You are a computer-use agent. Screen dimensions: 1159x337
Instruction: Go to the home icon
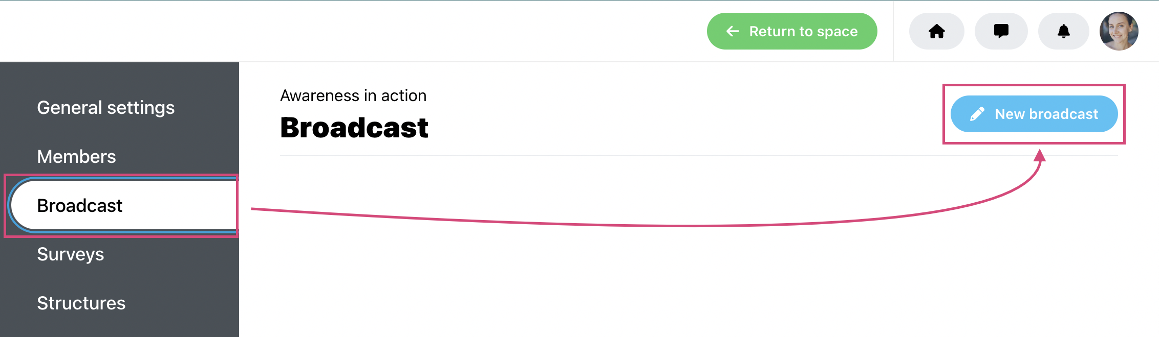coord(936,31)
